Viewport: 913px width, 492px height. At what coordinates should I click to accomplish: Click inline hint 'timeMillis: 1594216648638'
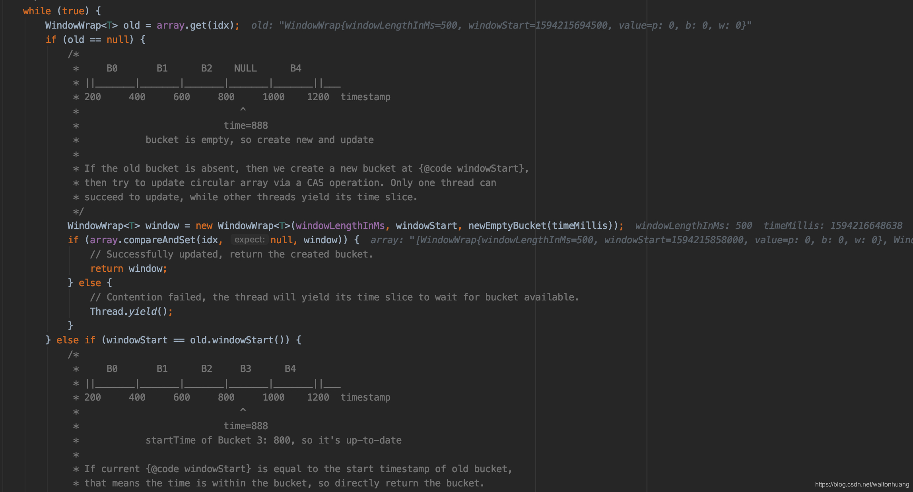click(x=833, y=226)
